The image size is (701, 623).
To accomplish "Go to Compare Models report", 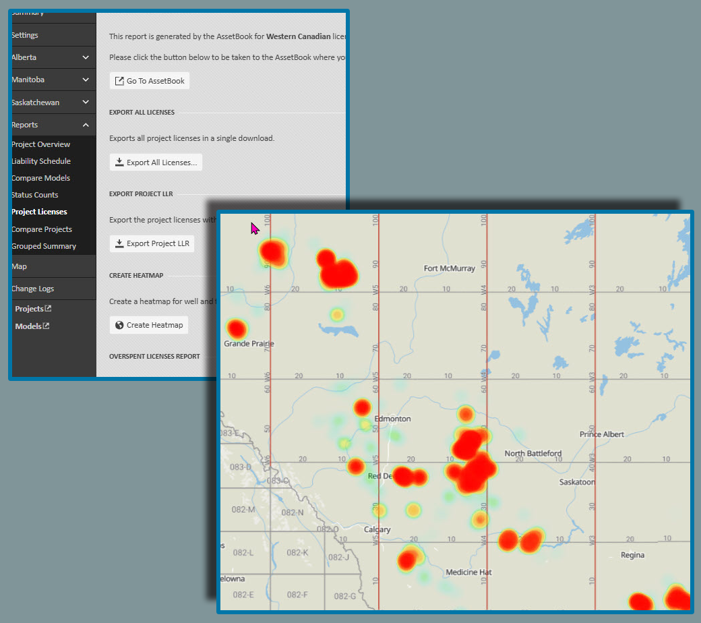I will tap(40, 178).
